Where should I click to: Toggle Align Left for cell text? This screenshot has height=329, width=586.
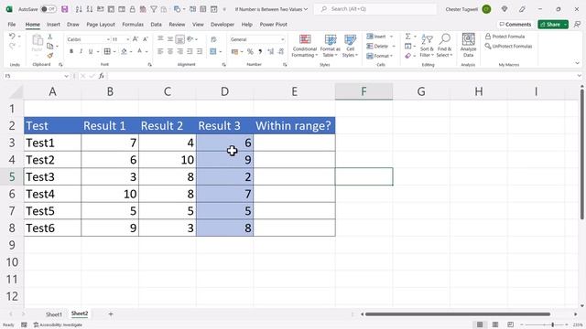click(x=160, y=51)
